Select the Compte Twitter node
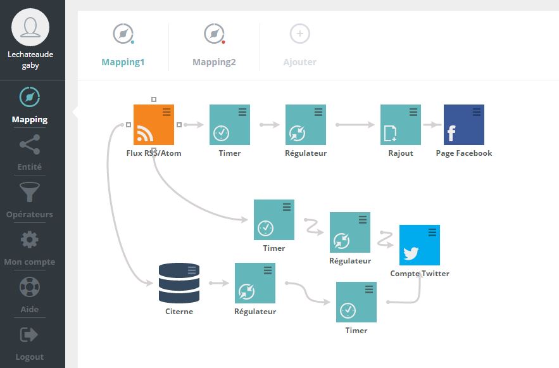 click(420, 245)
